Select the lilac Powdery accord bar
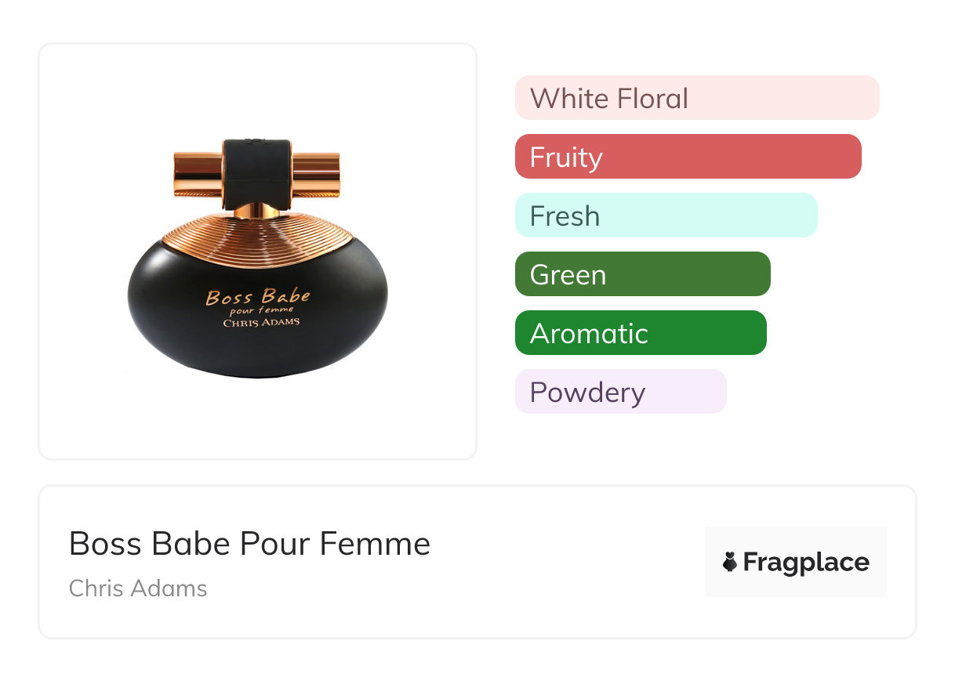The image size is (955, 677). click(620, 392)
